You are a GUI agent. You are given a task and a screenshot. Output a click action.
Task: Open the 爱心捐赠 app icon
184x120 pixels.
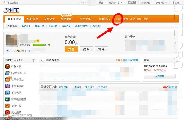click(x=8, y=112)
